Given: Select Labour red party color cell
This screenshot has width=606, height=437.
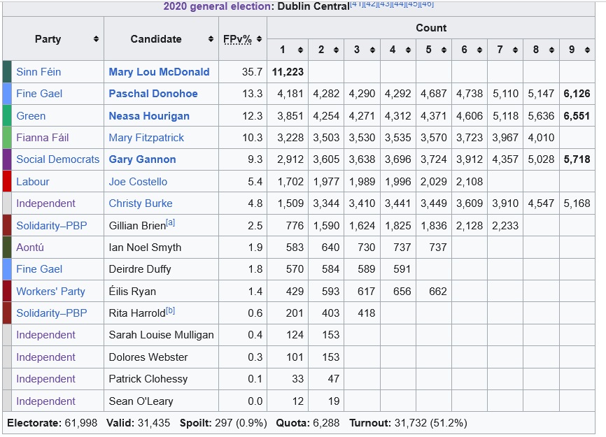Looking at the screenshot, I should (7, 181).
